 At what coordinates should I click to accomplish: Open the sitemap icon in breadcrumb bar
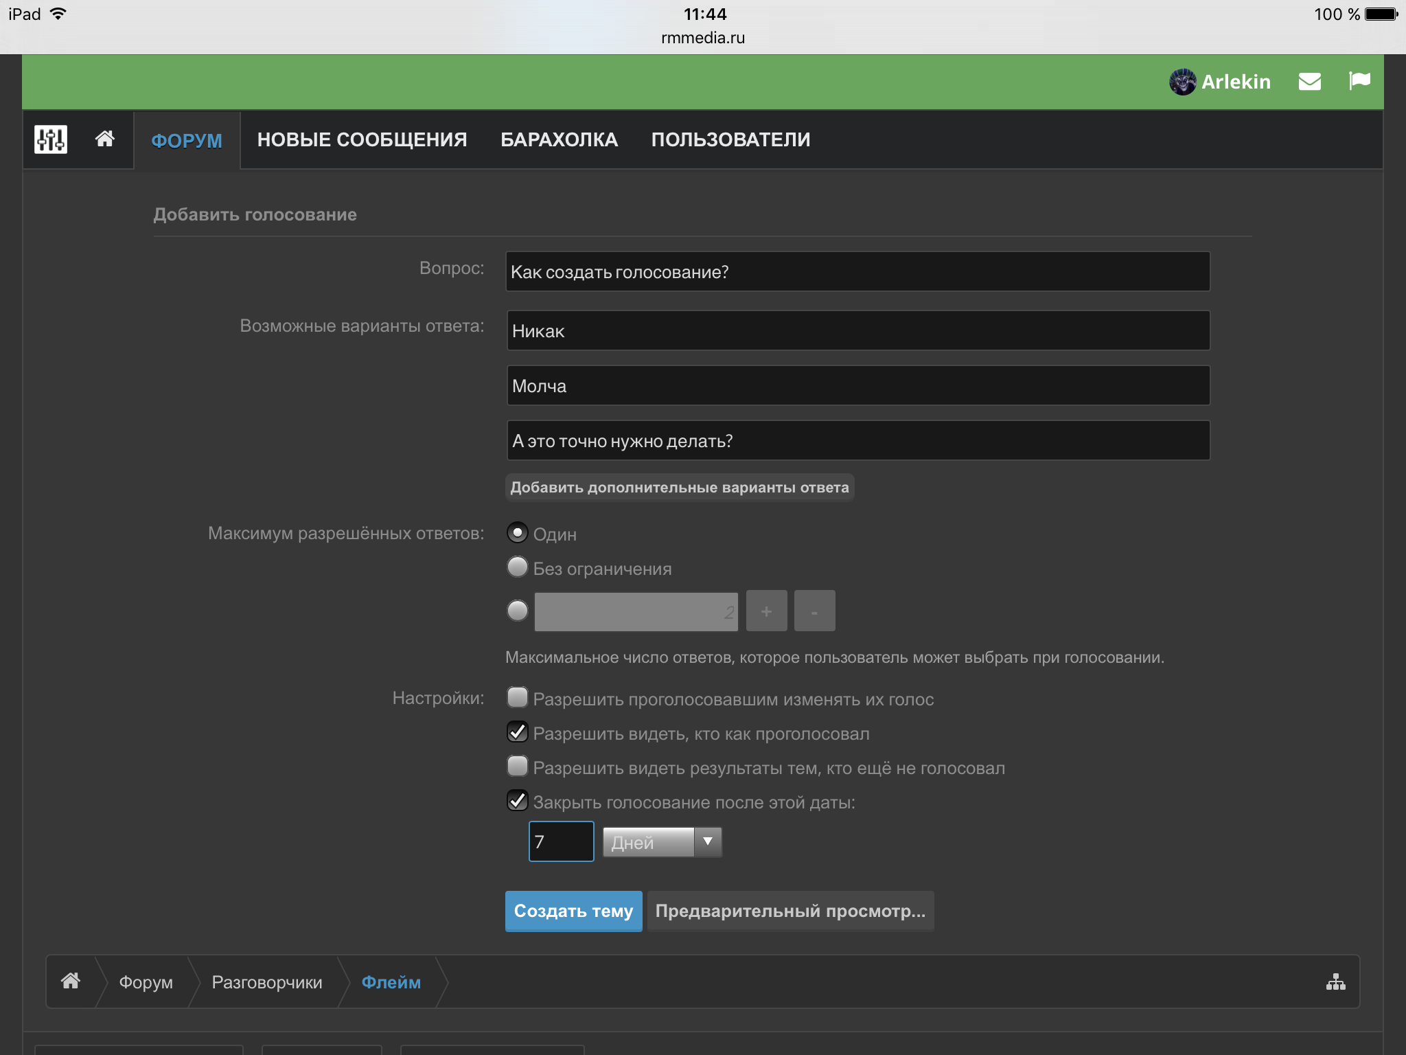(x=1335, y=982)
